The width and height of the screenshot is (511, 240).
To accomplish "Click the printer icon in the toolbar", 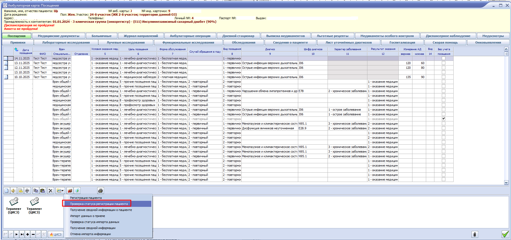I will click(100, 191).
